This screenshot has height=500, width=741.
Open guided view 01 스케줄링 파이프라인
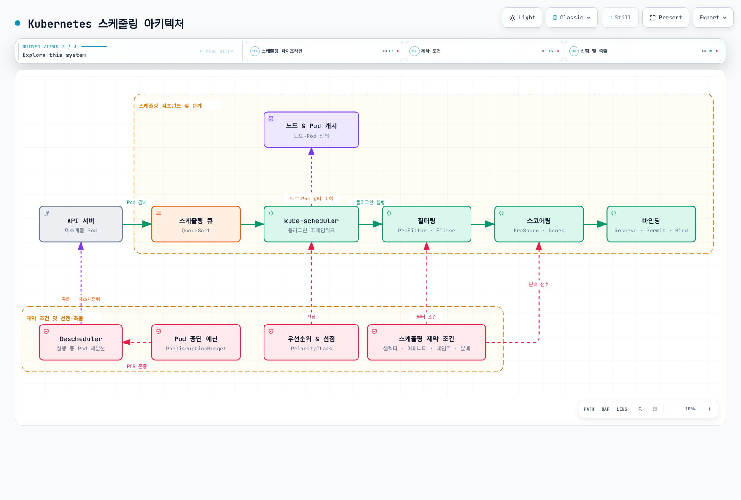(x=325, y=51)
